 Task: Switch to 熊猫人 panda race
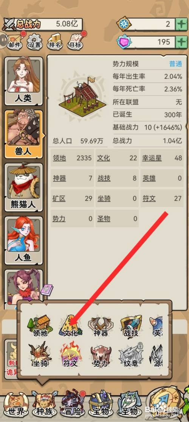pos(23,187)
